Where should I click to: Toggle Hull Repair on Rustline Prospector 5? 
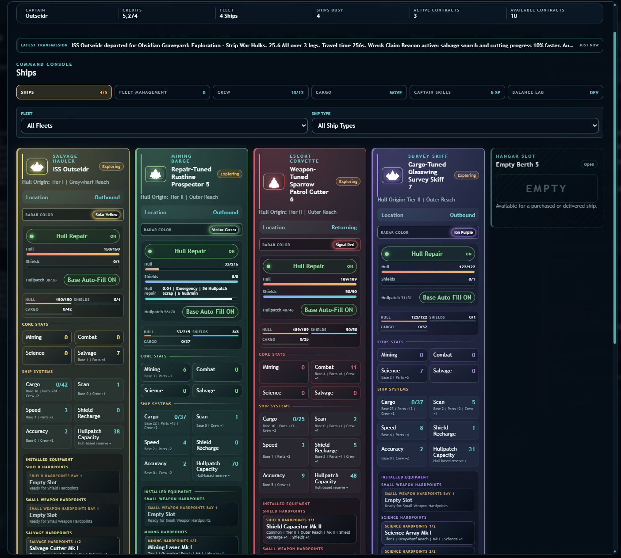(192, 251)
